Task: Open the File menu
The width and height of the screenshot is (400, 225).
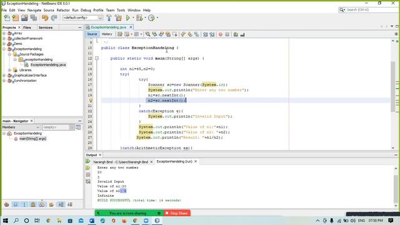Action: pyautogui.click(x=4, y=10)
